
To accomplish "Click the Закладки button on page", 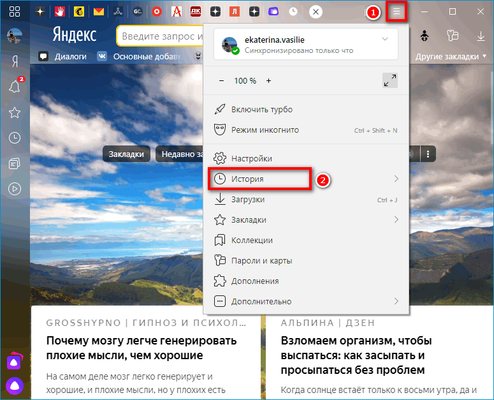I will (126, 154).
